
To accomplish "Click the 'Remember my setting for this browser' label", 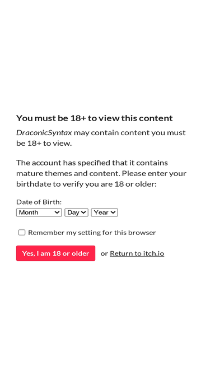I will [92, 233].
